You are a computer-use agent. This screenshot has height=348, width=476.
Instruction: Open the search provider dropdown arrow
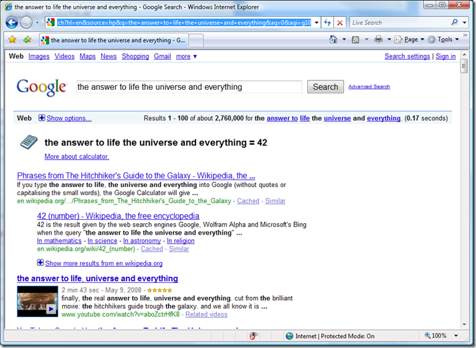[x=465, y=23]
